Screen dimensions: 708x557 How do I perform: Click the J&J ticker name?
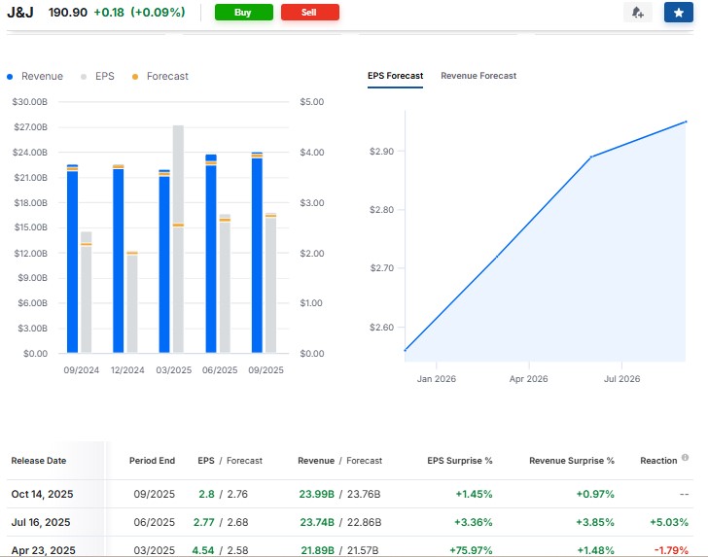[20, 12]
